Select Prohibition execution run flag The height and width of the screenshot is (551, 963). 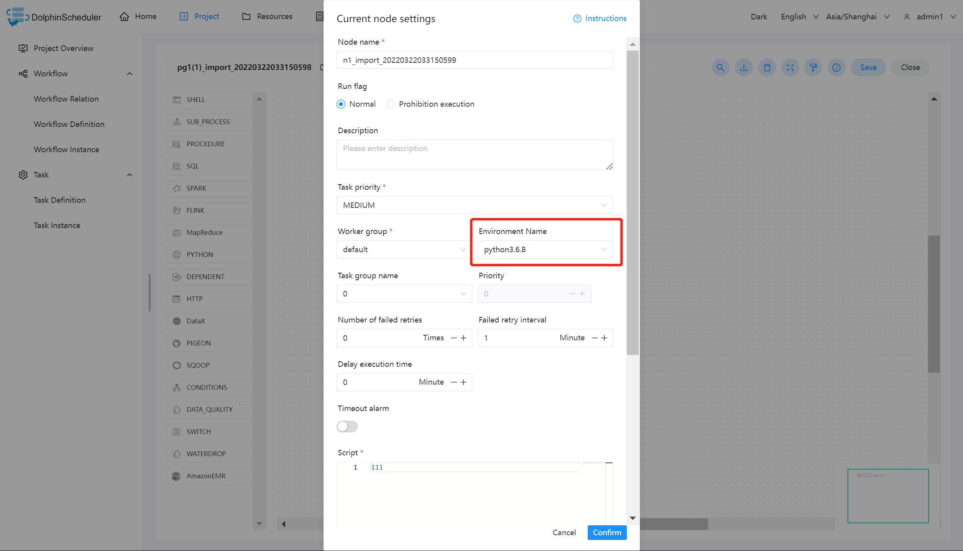(x=390, y=104)
